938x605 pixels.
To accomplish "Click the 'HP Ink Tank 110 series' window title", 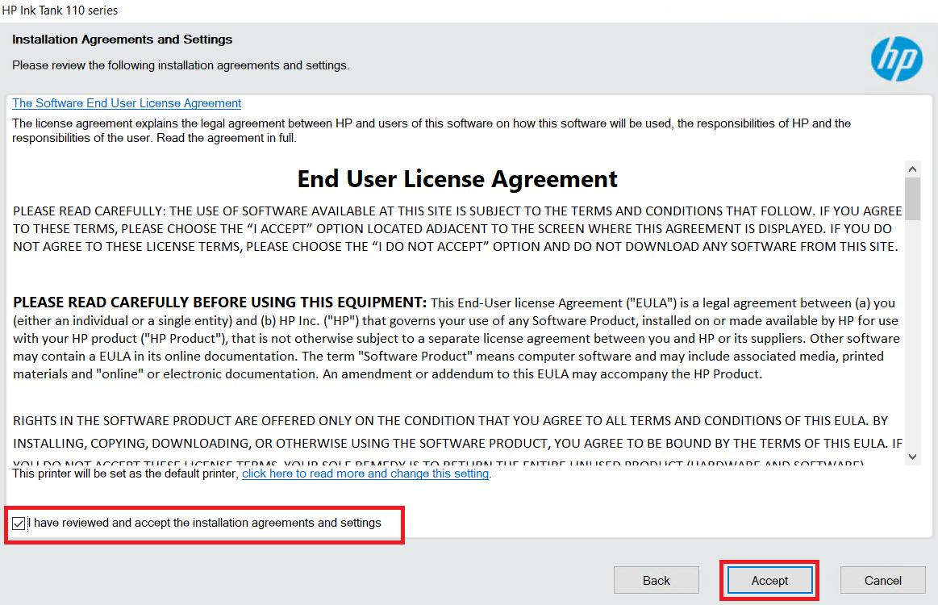I will [x=60, y=10].
